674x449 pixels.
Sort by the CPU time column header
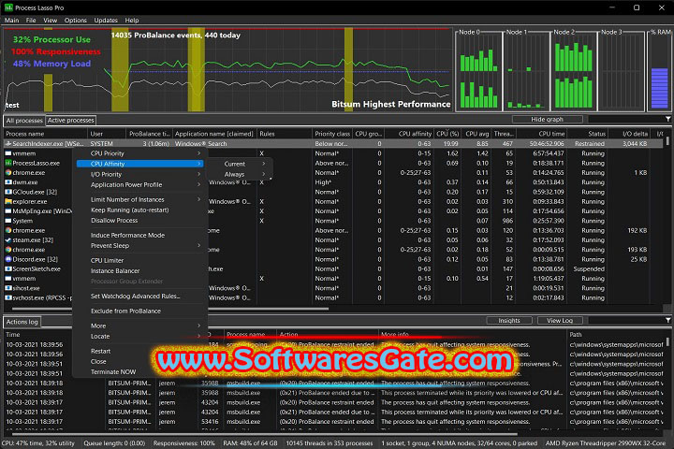pyautogui.click(x=541, y=134)
